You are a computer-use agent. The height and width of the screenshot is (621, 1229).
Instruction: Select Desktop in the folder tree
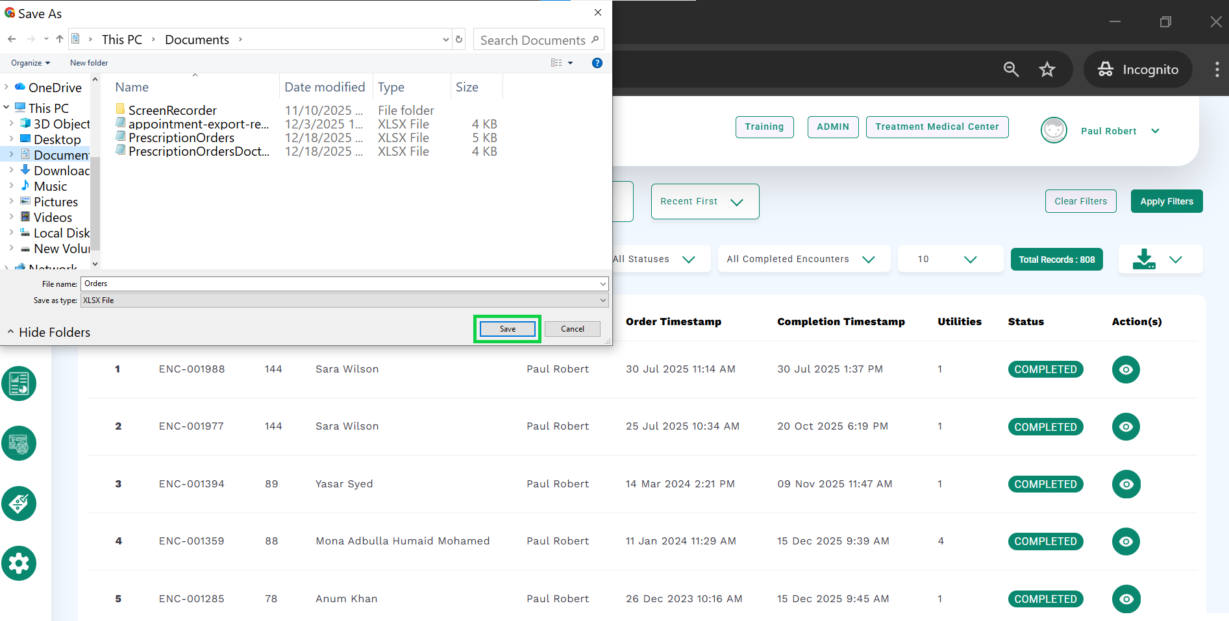57,140
